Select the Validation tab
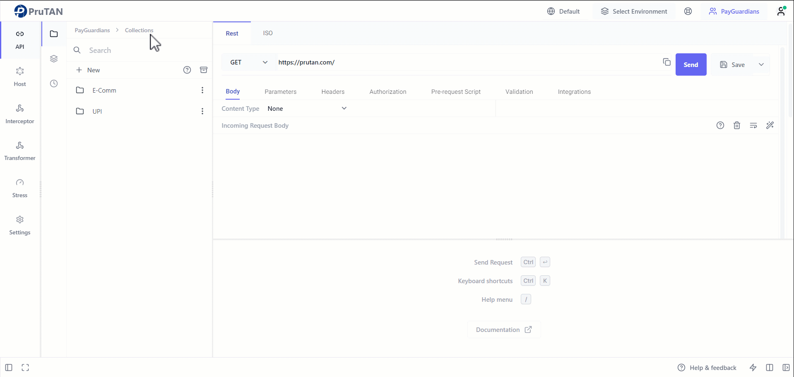 click(x=519, y=92)
